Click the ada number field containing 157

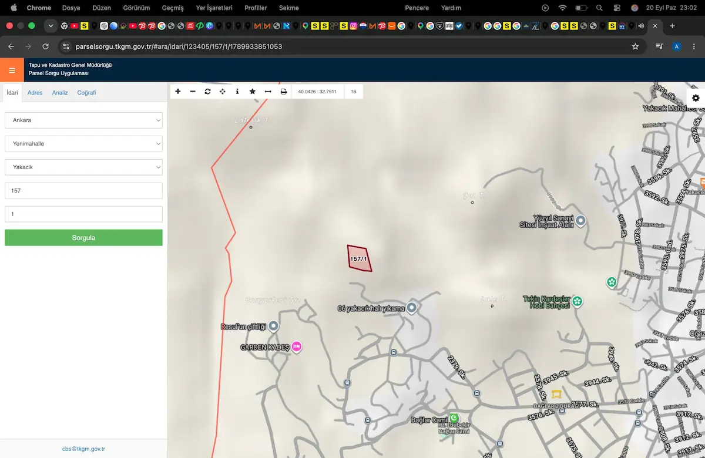point(83,191)
